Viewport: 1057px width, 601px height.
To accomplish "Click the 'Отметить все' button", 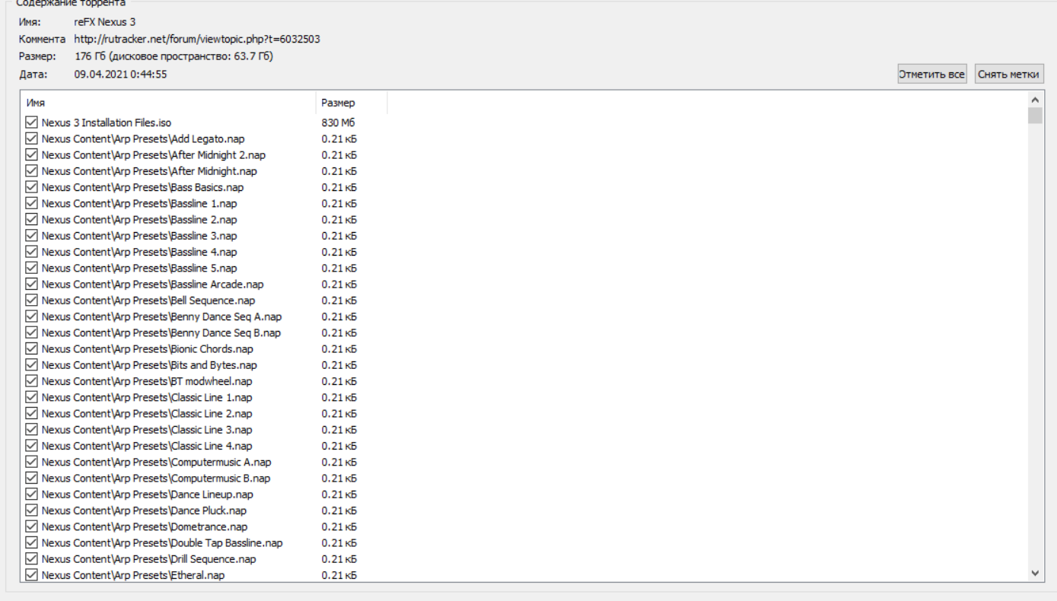I will coord(931,75).
